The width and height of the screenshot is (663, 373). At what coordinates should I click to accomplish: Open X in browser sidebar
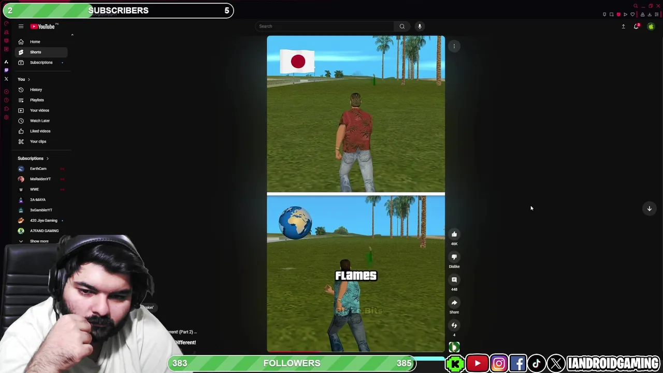pyautogui.click(x=6, y=79)
